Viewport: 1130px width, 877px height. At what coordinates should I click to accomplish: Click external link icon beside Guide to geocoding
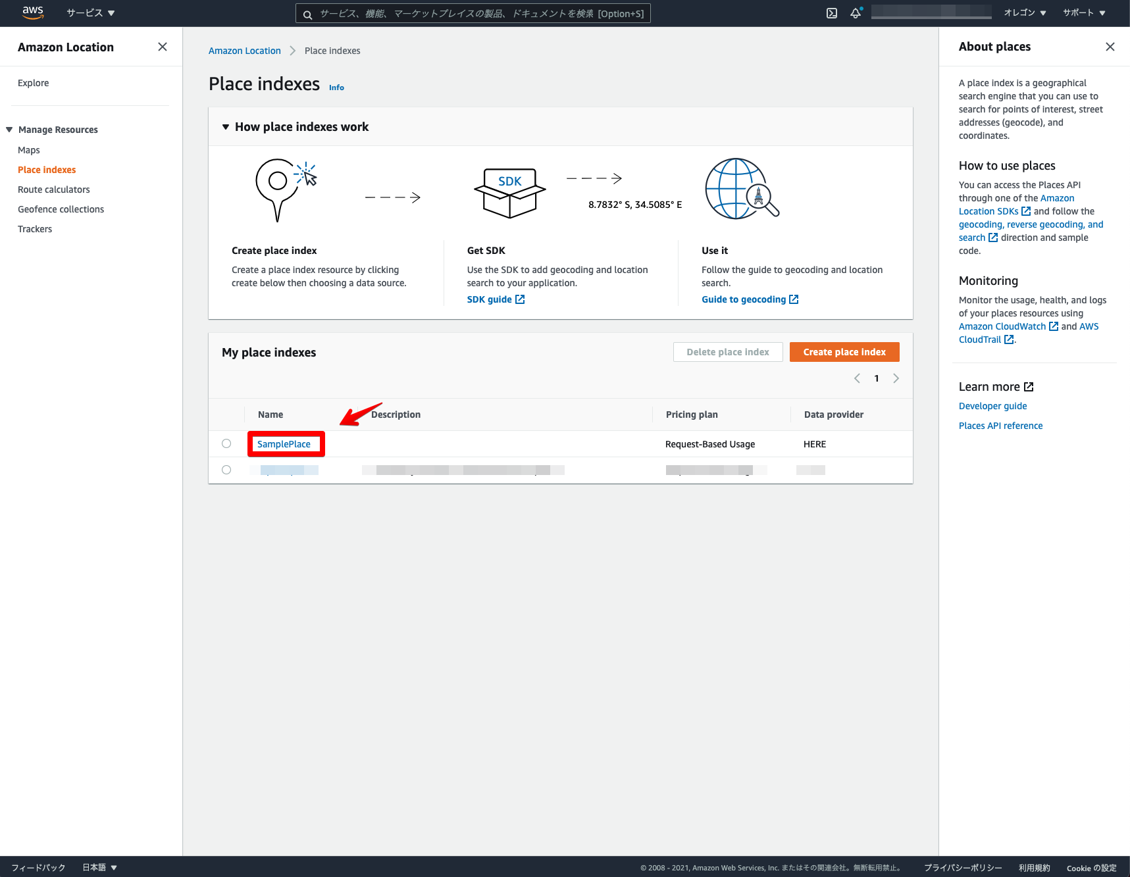[x=794, y=299]
